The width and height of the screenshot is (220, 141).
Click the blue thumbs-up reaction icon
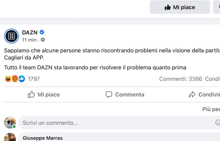pos(22,79)
